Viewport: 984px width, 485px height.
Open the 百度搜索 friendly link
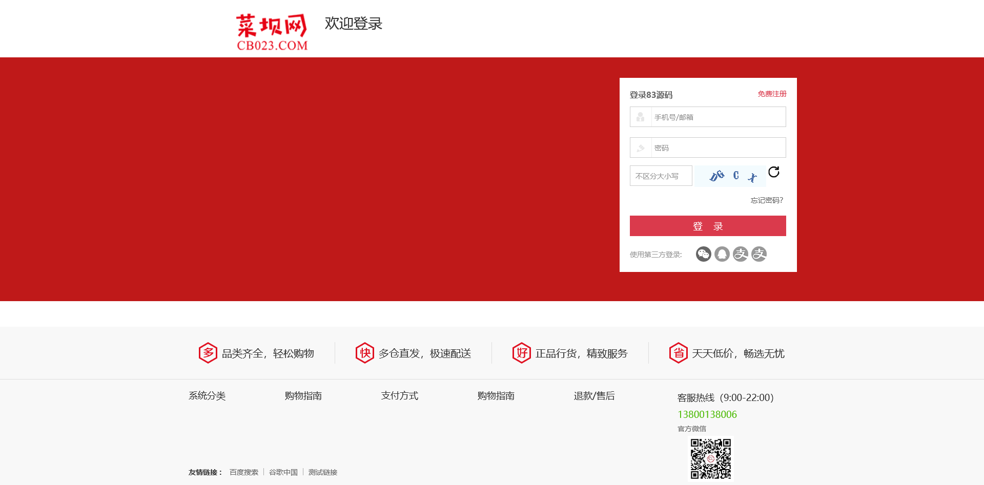click(244, 472)
